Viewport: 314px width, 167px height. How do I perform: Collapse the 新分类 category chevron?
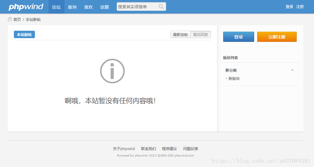(x=292, y=70)
